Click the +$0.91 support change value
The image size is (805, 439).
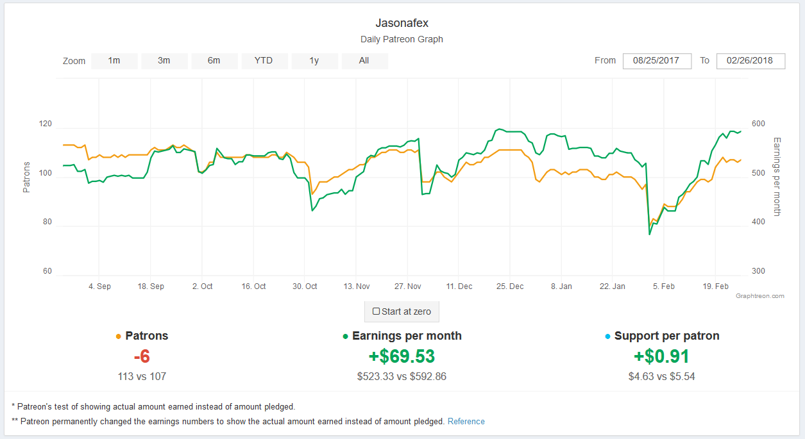point(662,356)
